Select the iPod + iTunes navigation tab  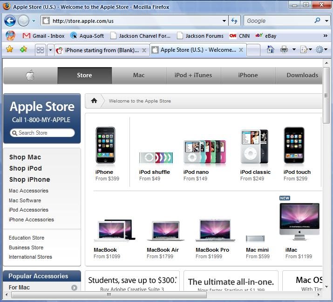193,75
